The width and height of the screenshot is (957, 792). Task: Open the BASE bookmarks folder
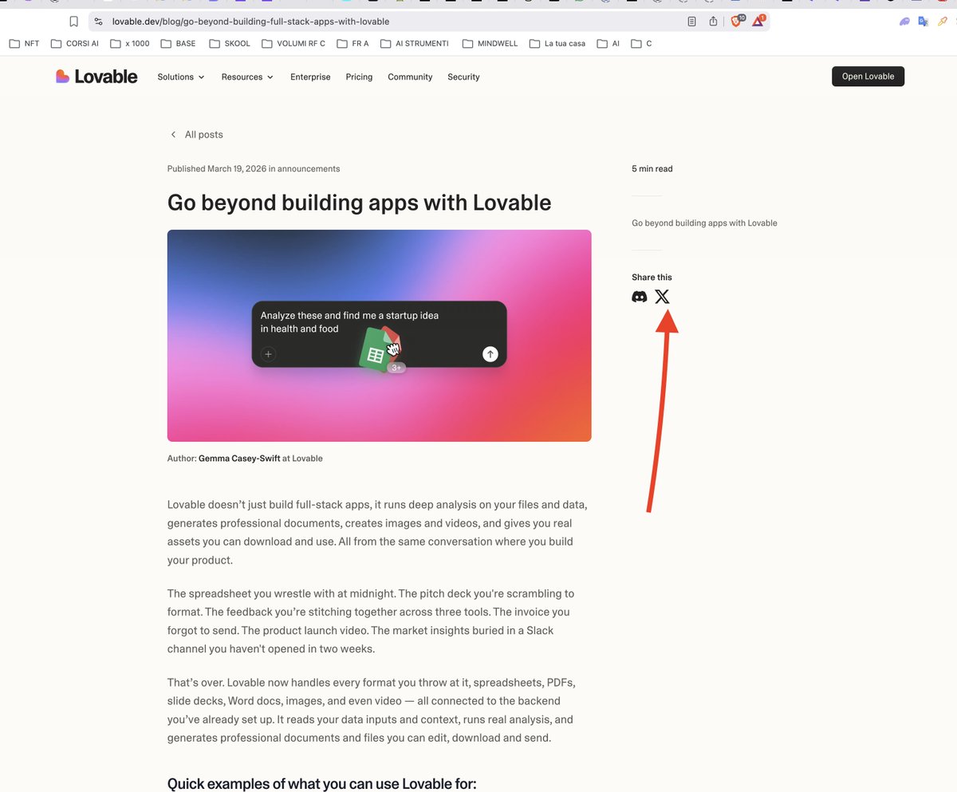click(x=178, y=44)
